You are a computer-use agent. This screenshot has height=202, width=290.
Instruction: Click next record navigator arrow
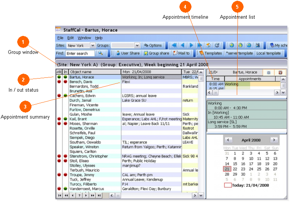[x=86, y=195]
